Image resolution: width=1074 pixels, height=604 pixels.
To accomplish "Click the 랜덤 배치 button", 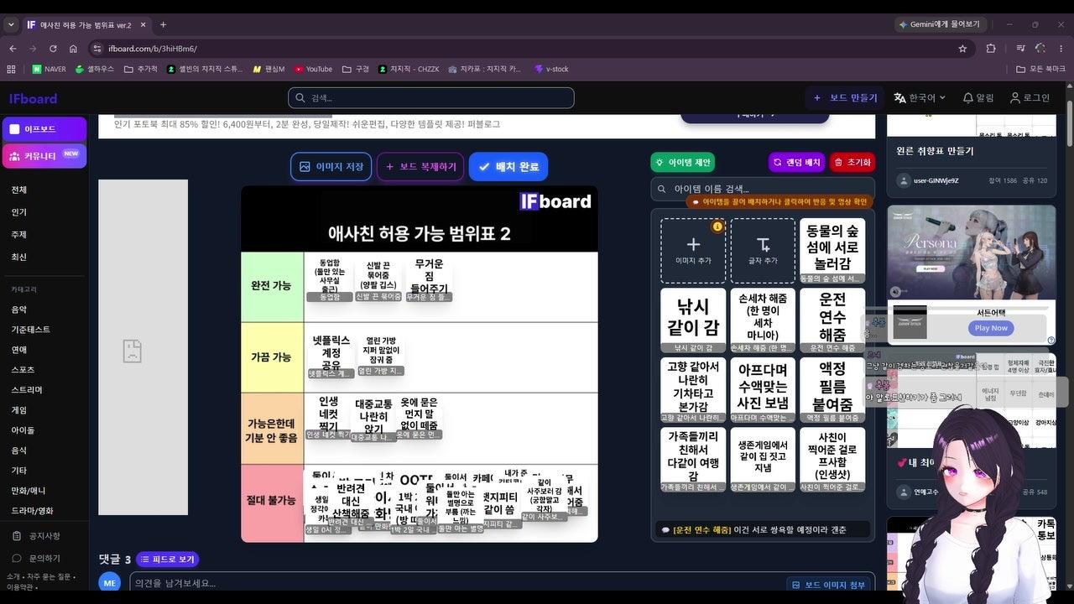I will [797, 163].
